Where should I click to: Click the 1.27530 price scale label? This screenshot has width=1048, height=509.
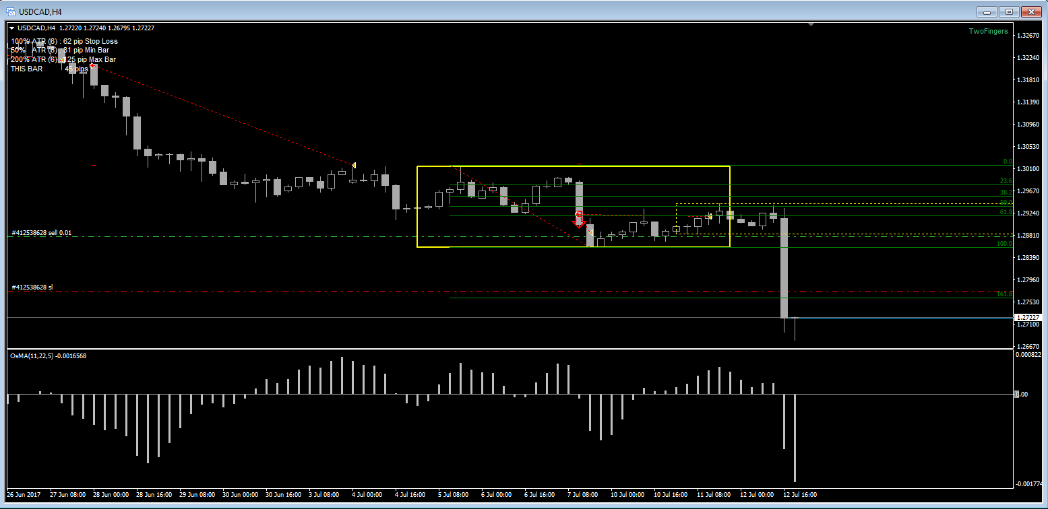point(1028,302)
